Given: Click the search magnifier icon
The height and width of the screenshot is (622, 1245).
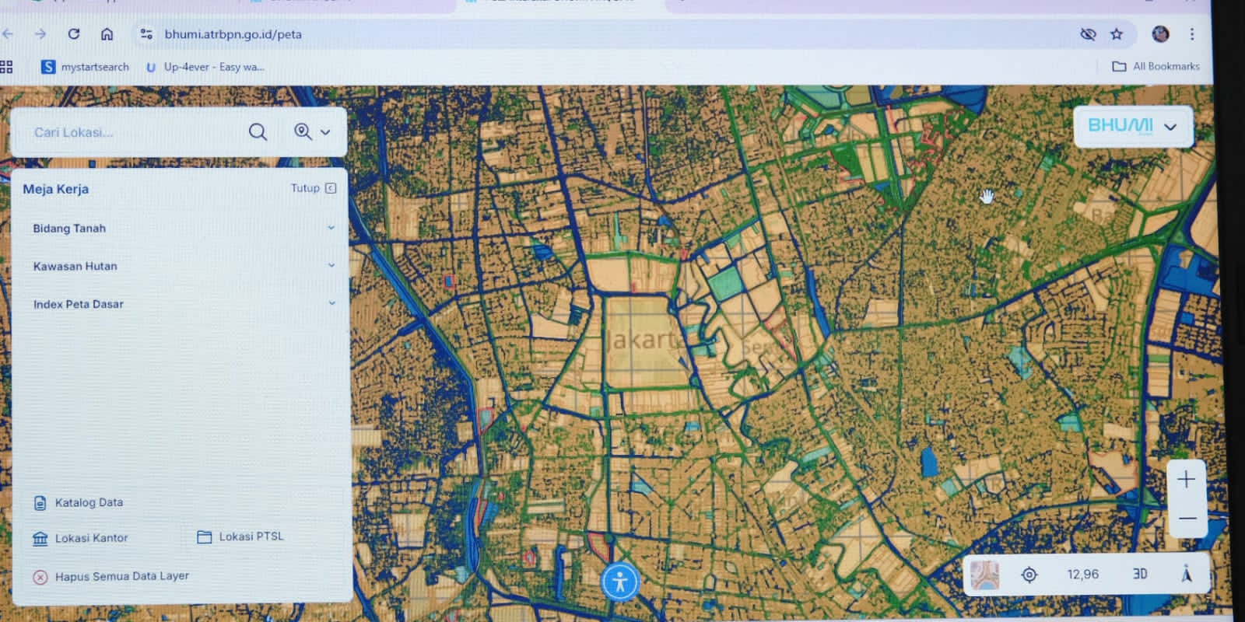Looking at the screenshot, I should tap(258, 132).
